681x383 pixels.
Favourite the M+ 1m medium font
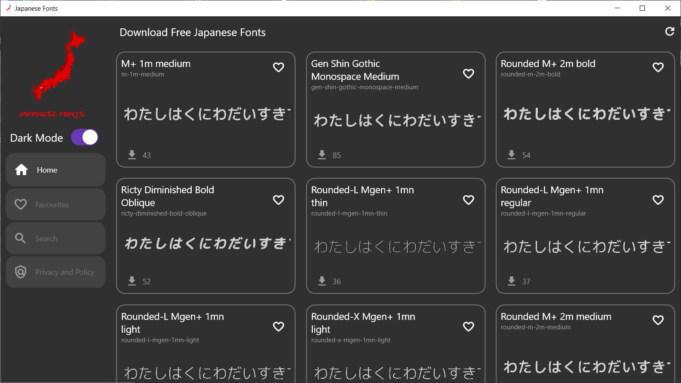pyautogui.click(x=279, y=67)
